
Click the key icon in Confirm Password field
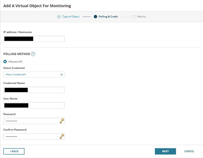[62, 136]
